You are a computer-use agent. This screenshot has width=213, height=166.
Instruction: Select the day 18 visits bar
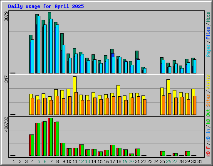[x=118, y=90]
